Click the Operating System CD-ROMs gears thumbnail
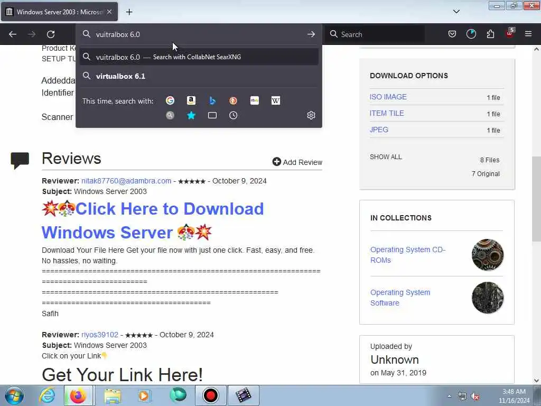The height and width of the screenshot is (406, 541). click(487, 255)
